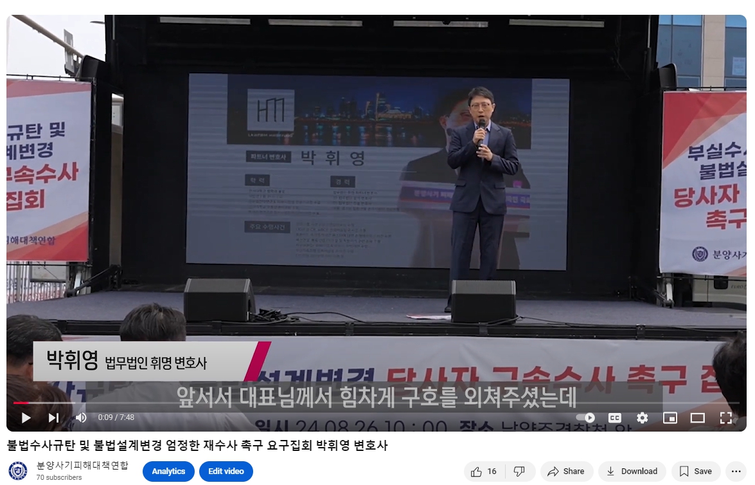The image size is (755, 485).
Task: Turn on closed captions
Action: tap(615, 417)
